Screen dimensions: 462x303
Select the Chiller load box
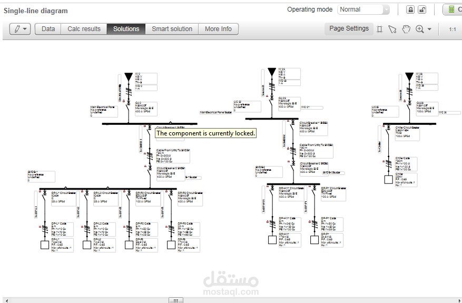[388, 180]
